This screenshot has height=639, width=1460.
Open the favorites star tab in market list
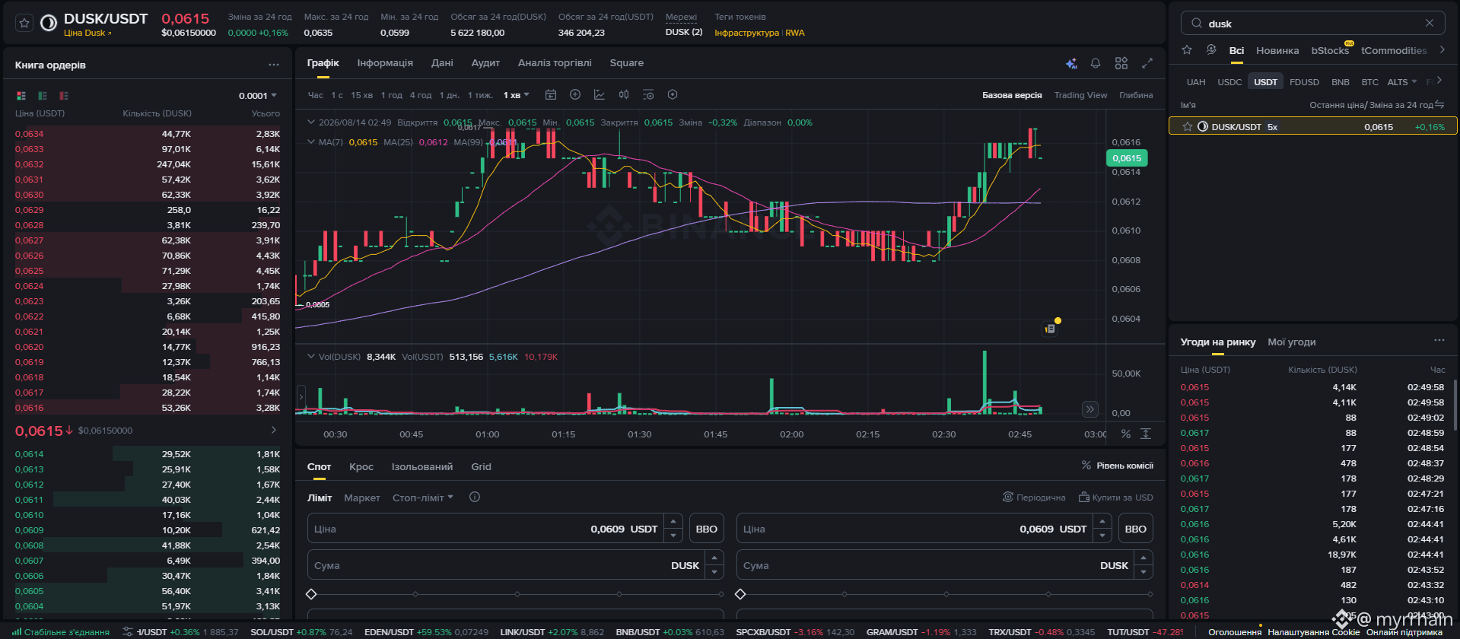point(1187,50)
